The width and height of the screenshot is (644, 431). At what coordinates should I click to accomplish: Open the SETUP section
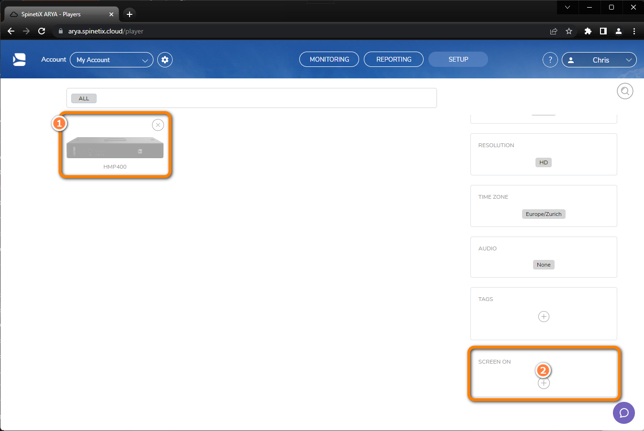(458, 59)
